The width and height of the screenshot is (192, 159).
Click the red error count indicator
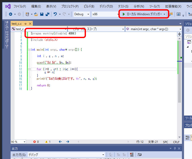[36, 142]
